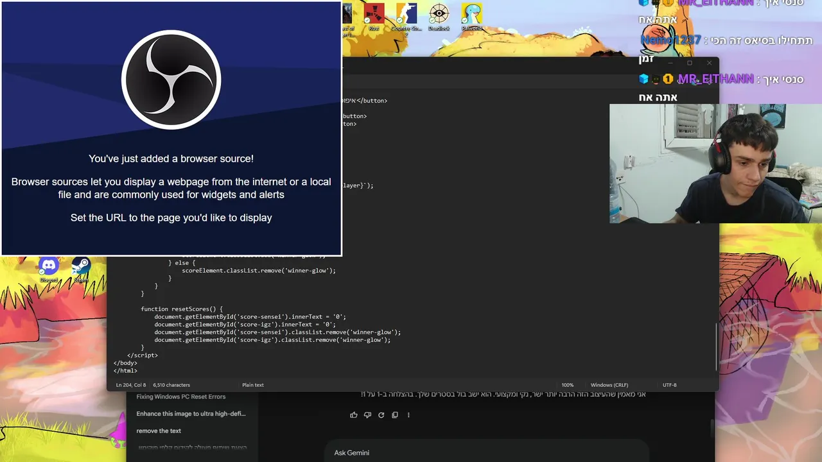
Task: Click the 'function resetScores() {' code line
Action: pyautogui.click(x=182, y=309)
